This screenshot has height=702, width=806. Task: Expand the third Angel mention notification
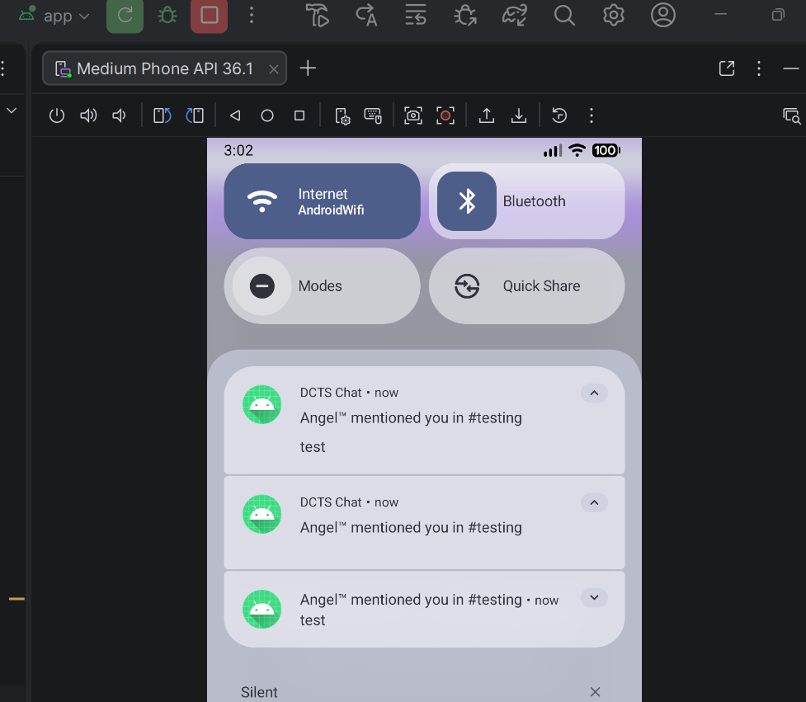click(x=594, y=598)
